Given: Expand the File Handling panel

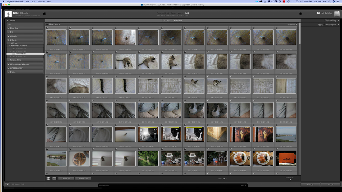Looking at the screenshot, I should click(x=330, y=20).
